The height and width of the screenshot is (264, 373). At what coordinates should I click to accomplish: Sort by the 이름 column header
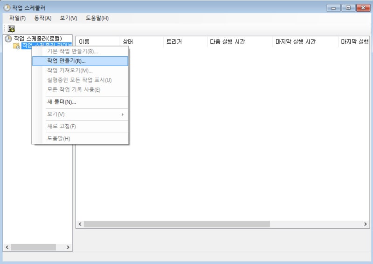coord(98,42)
